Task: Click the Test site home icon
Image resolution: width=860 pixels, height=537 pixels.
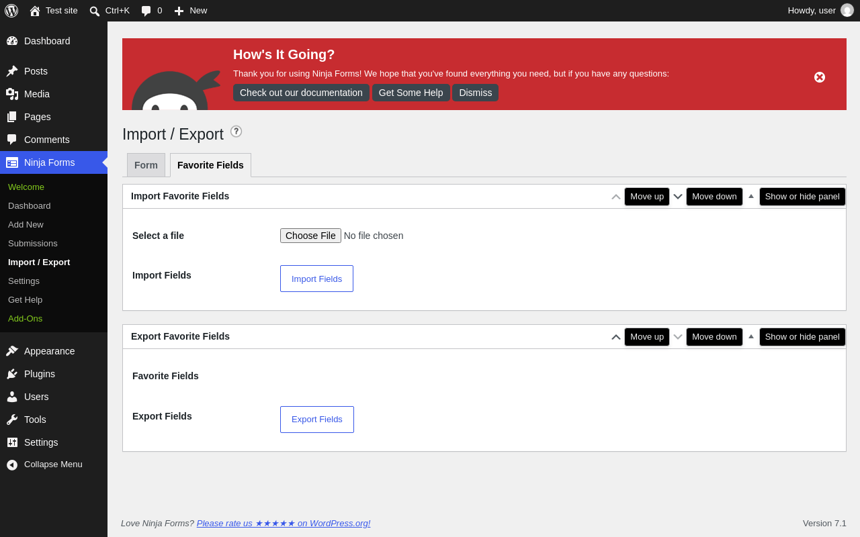Action: pyautogui.click(x=35, y=11)
